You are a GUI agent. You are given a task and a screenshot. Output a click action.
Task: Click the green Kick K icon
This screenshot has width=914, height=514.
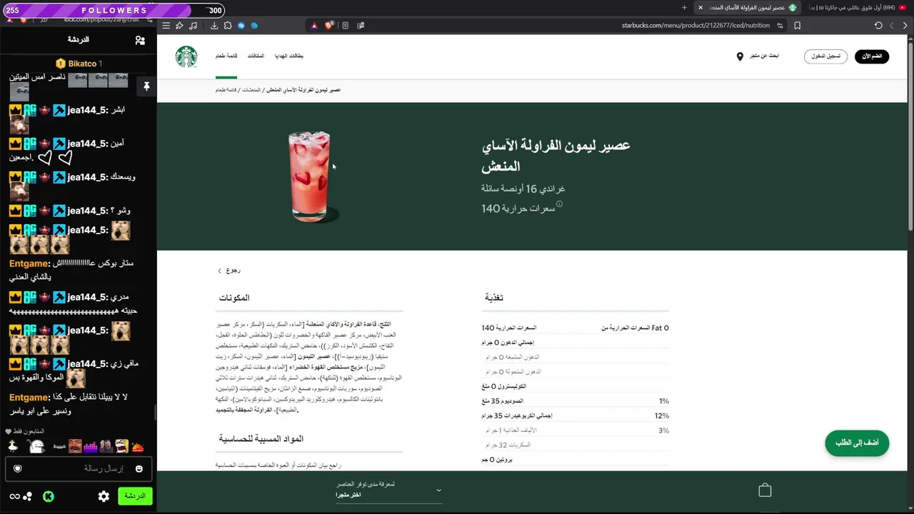tap(48, 496)
